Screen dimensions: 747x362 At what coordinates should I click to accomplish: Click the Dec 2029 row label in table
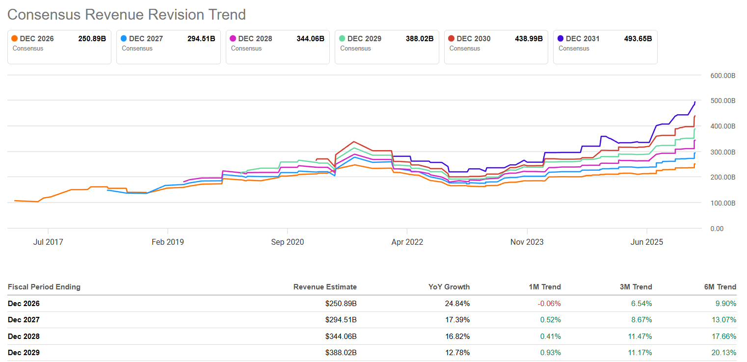tap(24, 353)
